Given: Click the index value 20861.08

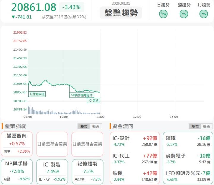Looking at the screenshot, I should [34, 7].
